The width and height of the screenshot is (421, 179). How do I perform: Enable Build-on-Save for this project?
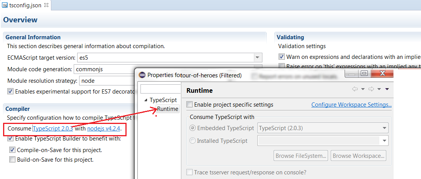pos(12,160)
